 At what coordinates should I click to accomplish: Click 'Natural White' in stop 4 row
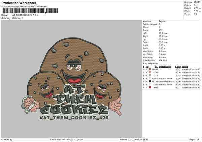point(166,79)
